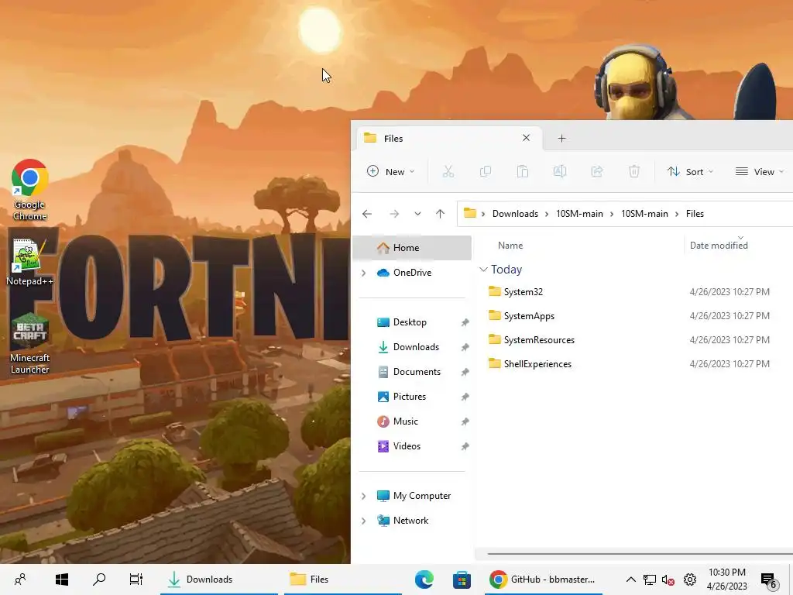Select OneDrive in sidebar
Image resolution: width=793 pixels, height=595 pixels.
[412, 272]
